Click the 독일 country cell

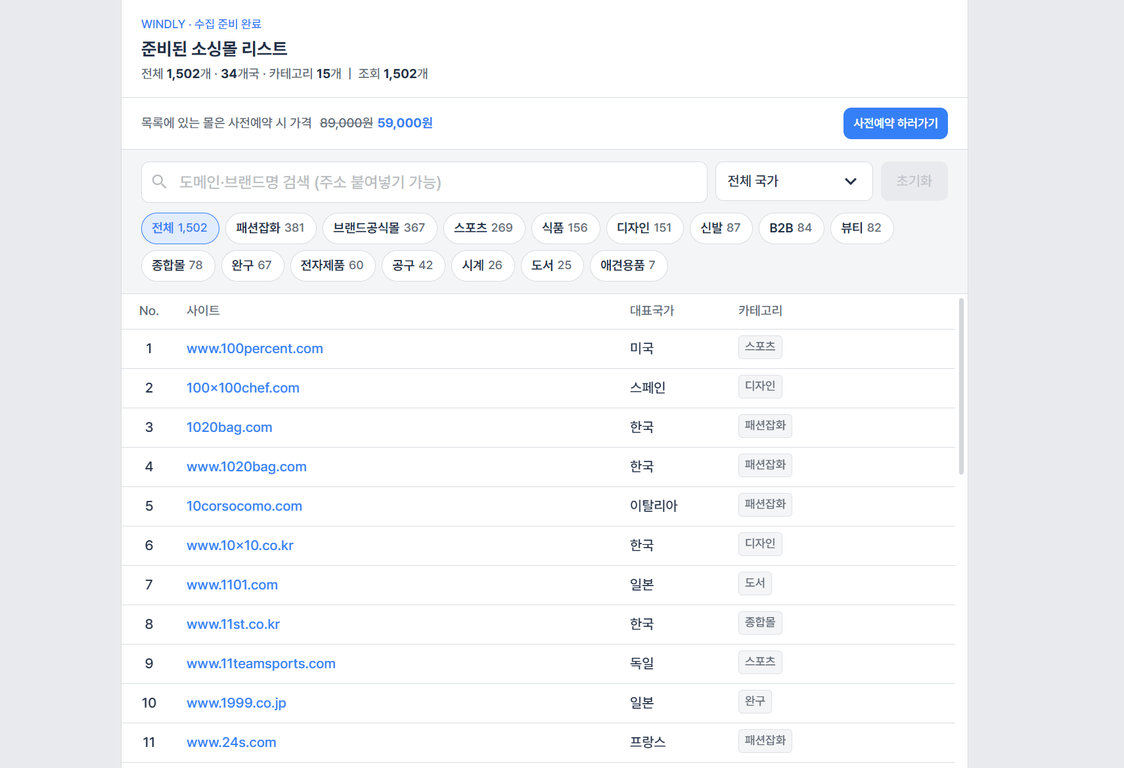642,664
